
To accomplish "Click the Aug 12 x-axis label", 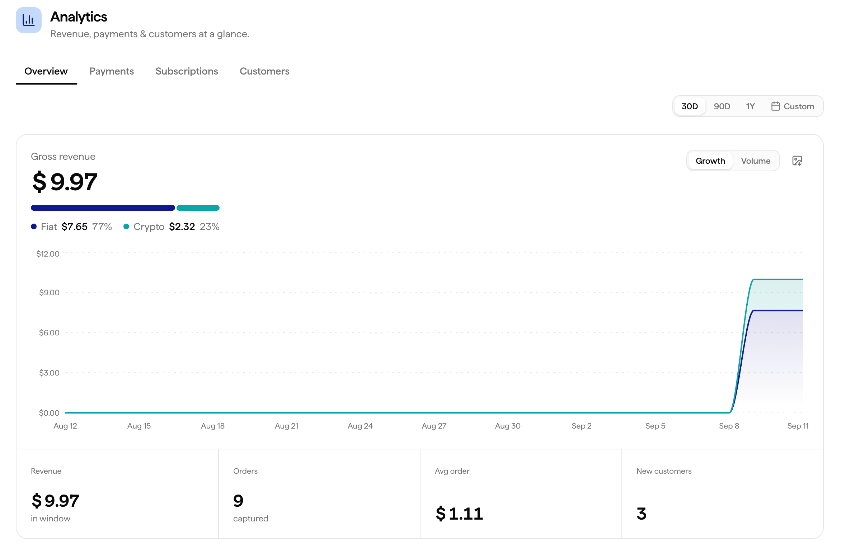I will (65, 426).
